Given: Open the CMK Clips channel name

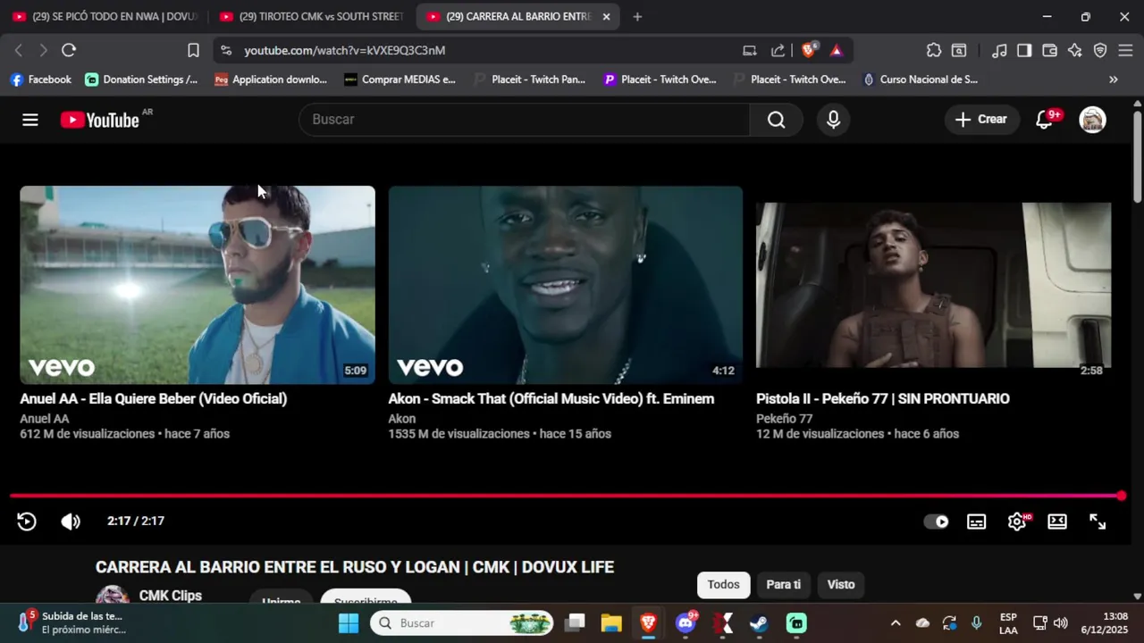Looking at the screenshot, I should (x=171, y=596).
